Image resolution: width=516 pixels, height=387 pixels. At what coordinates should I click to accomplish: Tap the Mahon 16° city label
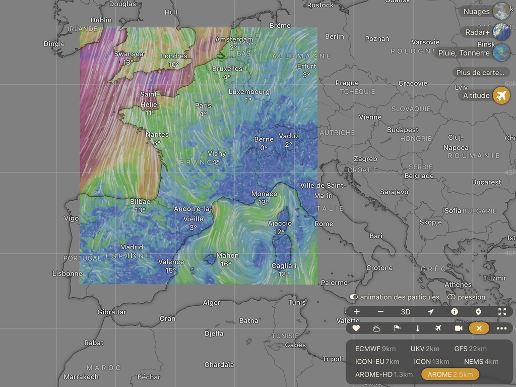227,259
